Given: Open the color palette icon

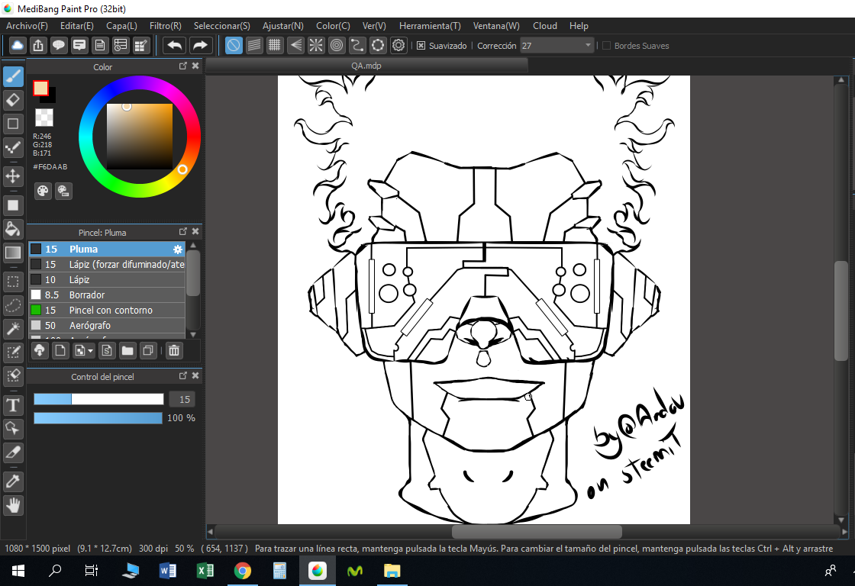Looking at the screenshot, I should pyautogui.click(x=43, y=191).
